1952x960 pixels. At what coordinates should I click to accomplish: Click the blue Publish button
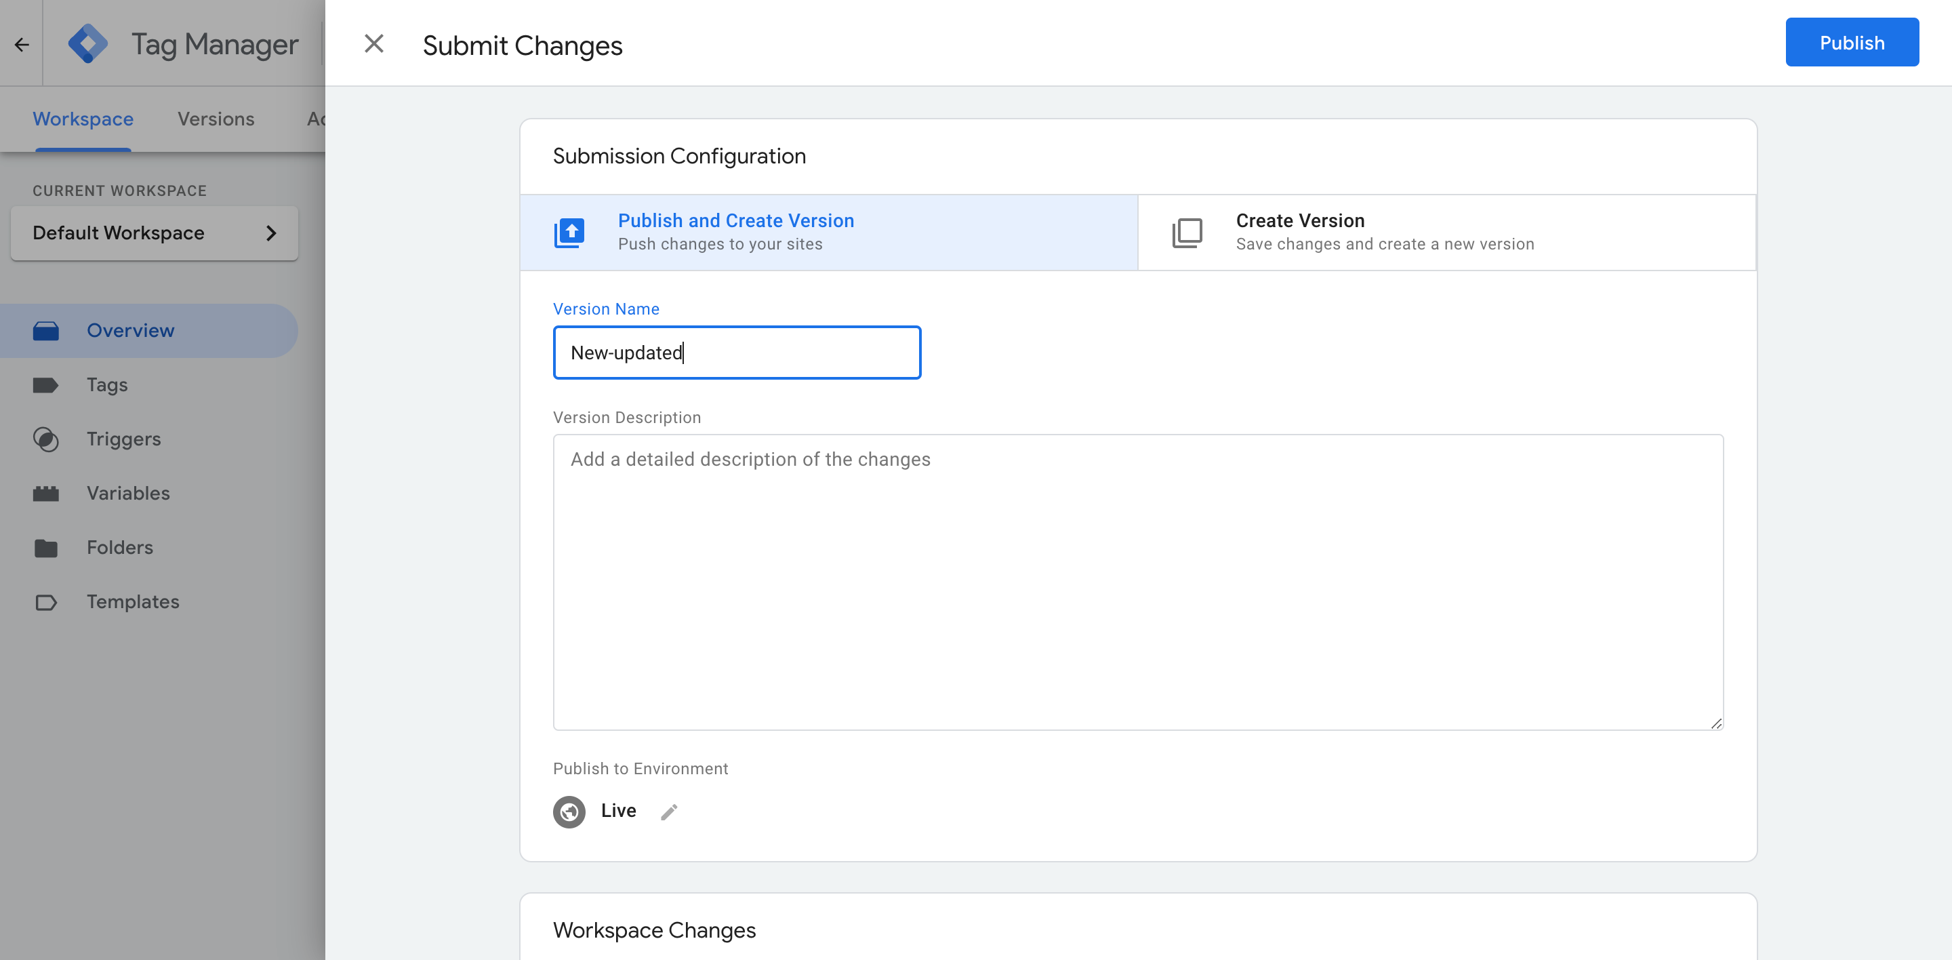point(1851,43)
